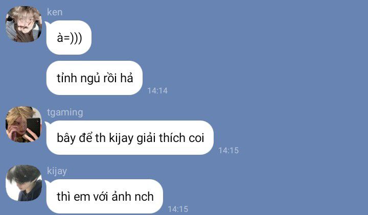Open kijay's dark-haired profile picture
This screenshot has height=215, width=368.
click(x=24, y=183)
